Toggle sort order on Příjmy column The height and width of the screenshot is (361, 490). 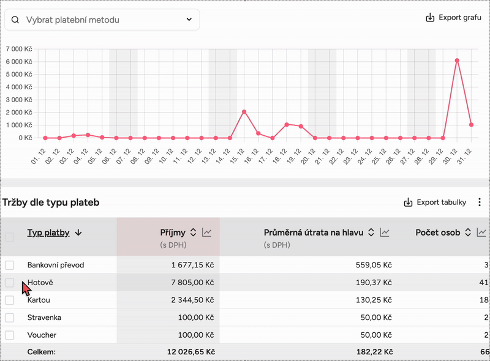pos(193,233)
